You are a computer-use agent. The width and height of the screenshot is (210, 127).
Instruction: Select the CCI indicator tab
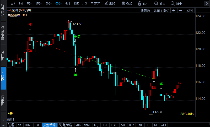[x=148, y=125]
